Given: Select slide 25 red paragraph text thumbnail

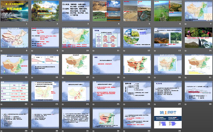Looking at the screenshot, I should (x=107, y=91).
